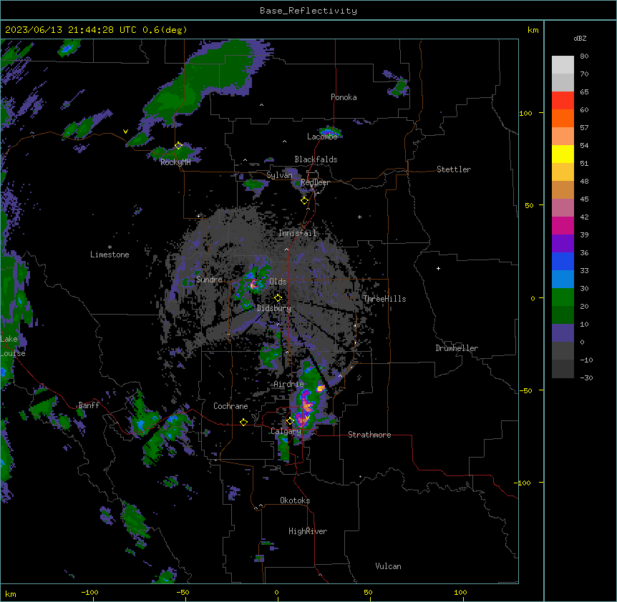Image resolution: width=617 pixels, height=602 pixels.
Task: Click the yellow diamond marker south of RedDeer
Action: click(304, 201)
